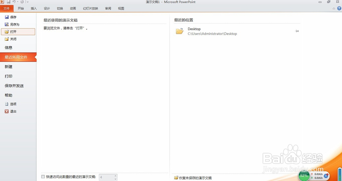Open the quick access toolbar customize dropdown
Screen dimensions: 342x181
[x=27, y=2]
